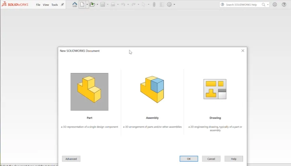Click the New SOLIDWORKS Document title
291x166 pixels.
pos(80,51)
